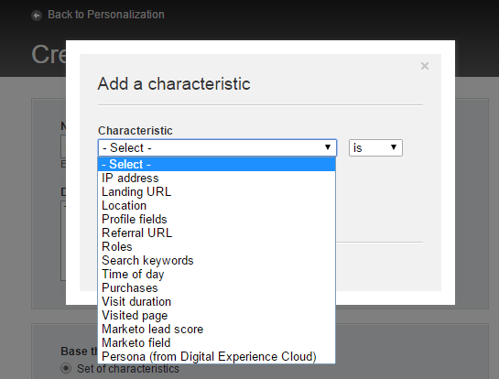Collapse the Characteristic select dropdown

click(x=217, y=147)
